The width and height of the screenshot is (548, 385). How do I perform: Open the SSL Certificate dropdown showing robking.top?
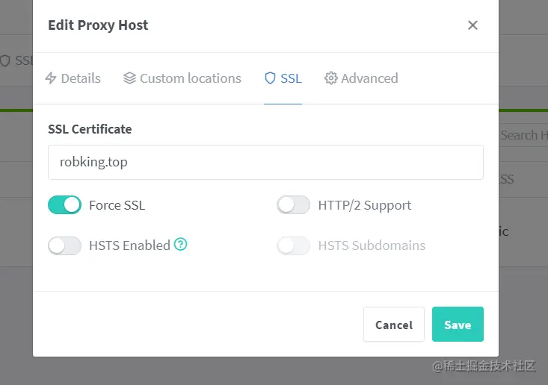pos(265,162)
